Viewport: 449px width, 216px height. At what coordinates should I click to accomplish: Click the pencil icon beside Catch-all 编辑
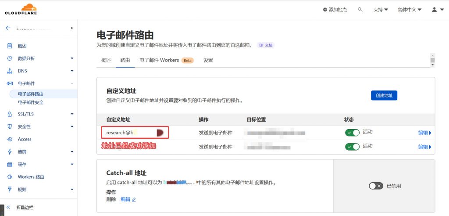134,200
